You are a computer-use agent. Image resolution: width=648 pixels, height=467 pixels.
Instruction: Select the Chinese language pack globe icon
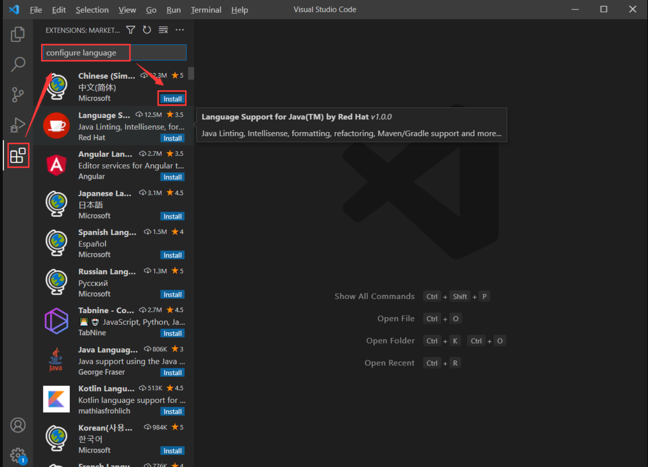point(57,87)
